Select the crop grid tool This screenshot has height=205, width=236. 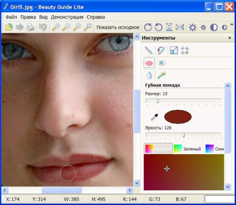[185, 50]
